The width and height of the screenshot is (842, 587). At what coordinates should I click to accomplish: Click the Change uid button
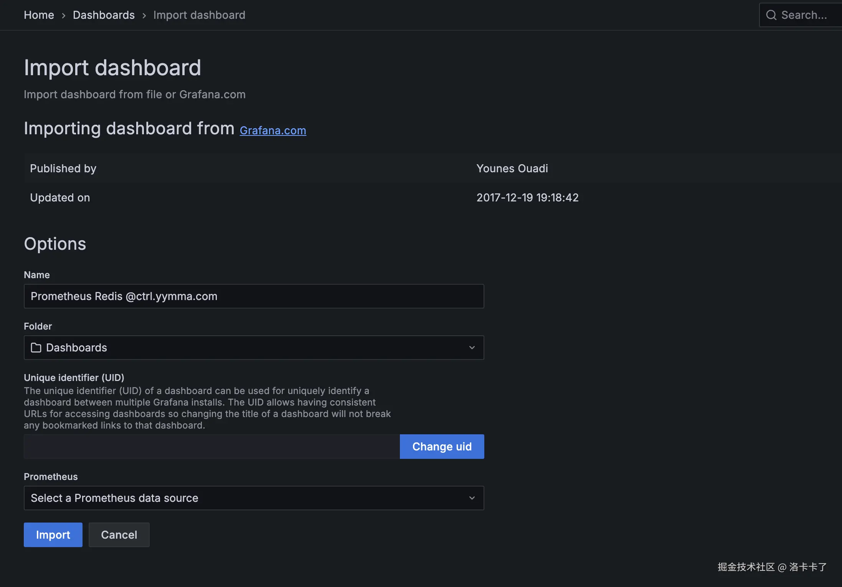click(x=442, y=447)
